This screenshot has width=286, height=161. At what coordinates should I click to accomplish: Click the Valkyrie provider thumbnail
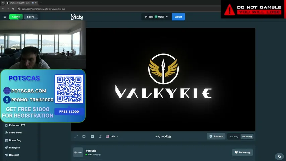coord(78,152)
